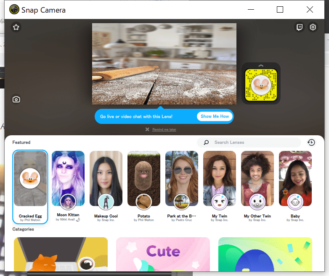Click the Featured section heading
Viewport: 329px width, 276px height.
tap(21, 142)
